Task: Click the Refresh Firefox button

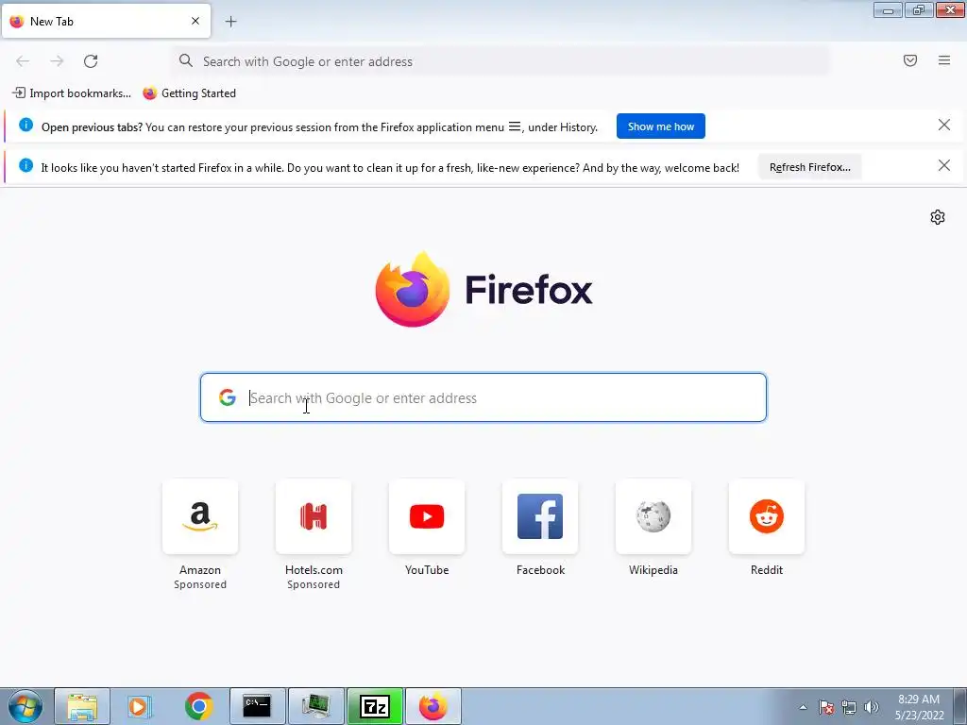Action: coord(809,167)
